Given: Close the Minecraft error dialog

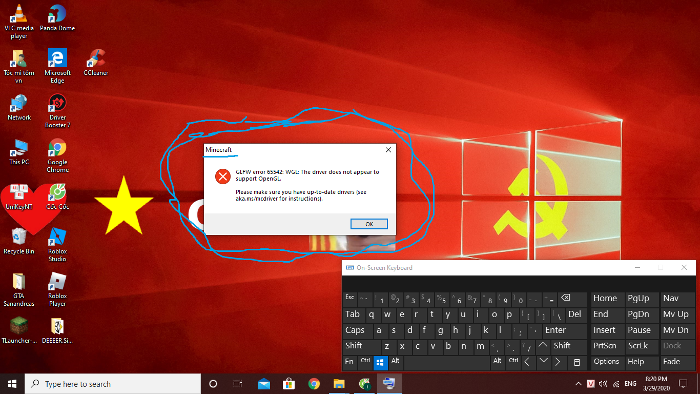Looking at the screenshot, I should (x=388, y=150).
